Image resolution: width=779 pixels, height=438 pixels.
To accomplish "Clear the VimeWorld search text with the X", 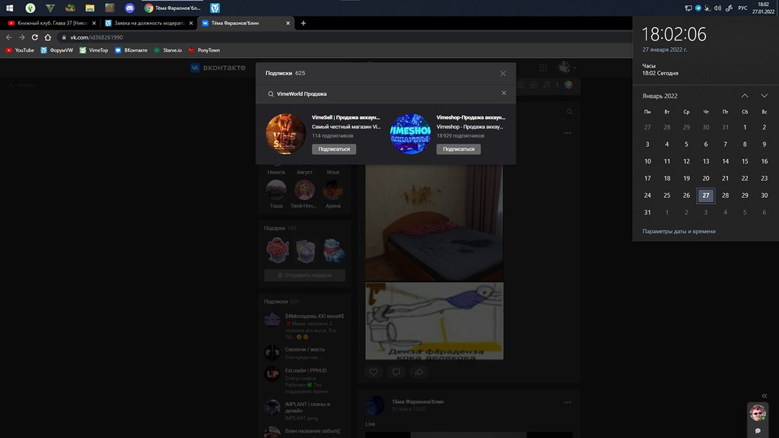I will pos(503,94).
